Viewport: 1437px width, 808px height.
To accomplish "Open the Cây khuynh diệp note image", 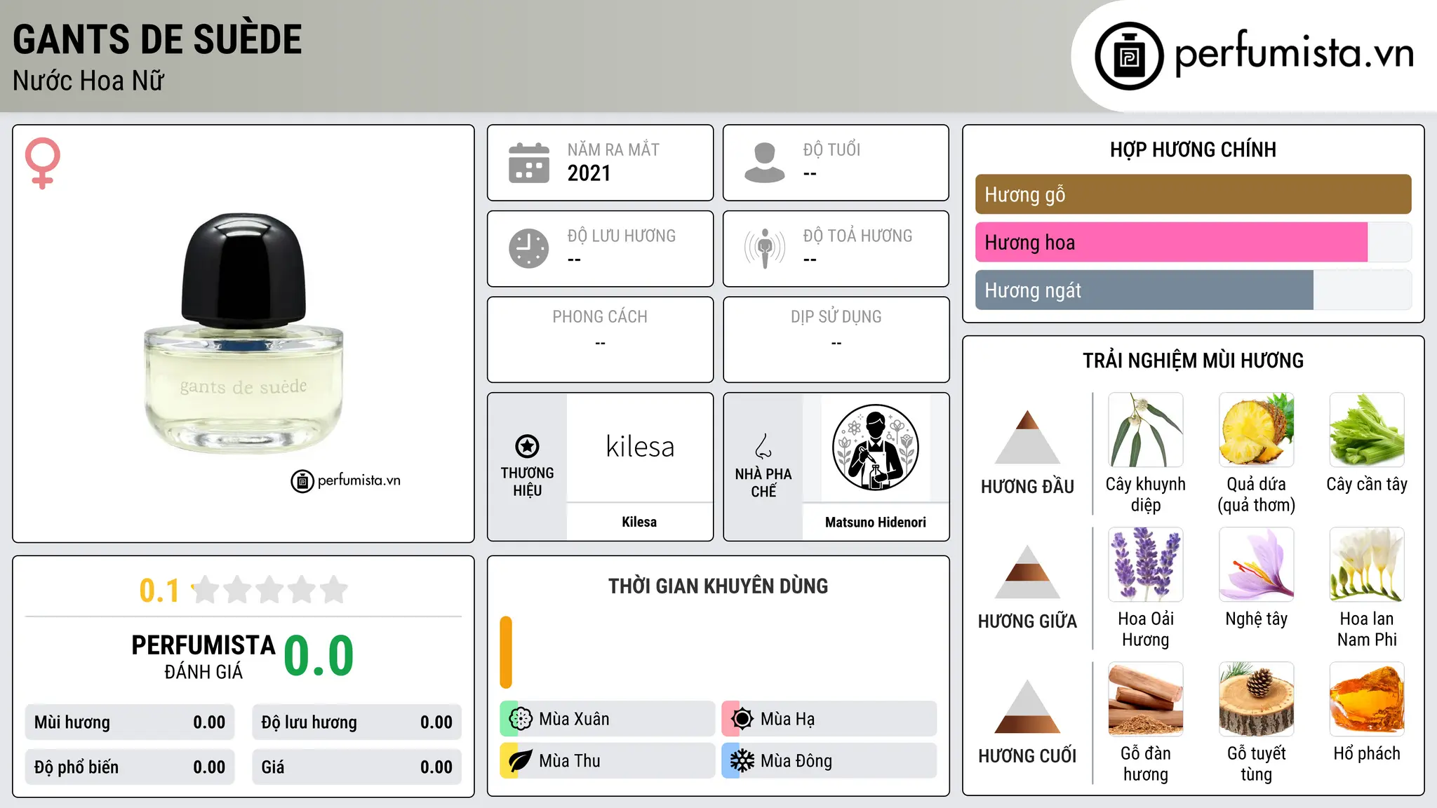I will [x=1146, y=430].
